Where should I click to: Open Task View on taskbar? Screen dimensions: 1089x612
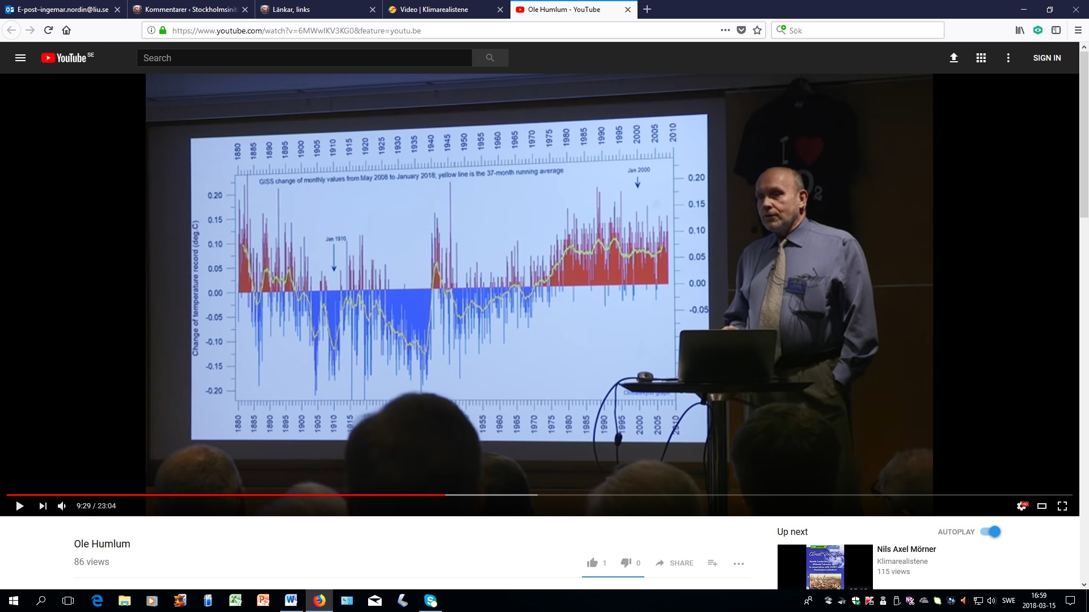tap(68, 601)
